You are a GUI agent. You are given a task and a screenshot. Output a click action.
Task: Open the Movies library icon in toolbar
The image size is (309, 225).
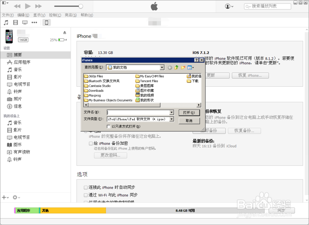pyautogui.click(x=15, y=23)
